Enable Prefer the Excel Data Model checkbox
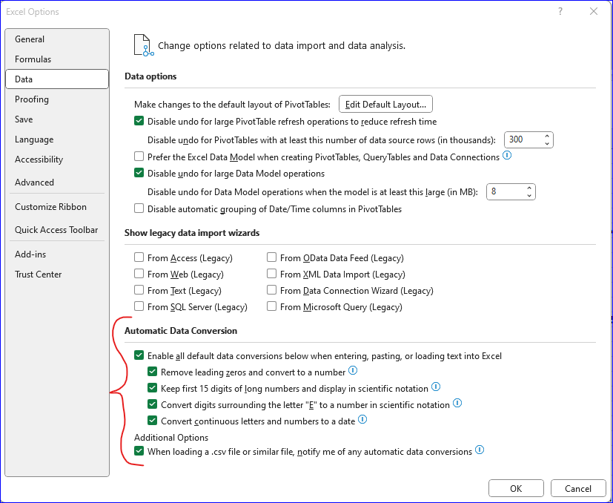Screen dimensions: 613x503 (139, 157)
